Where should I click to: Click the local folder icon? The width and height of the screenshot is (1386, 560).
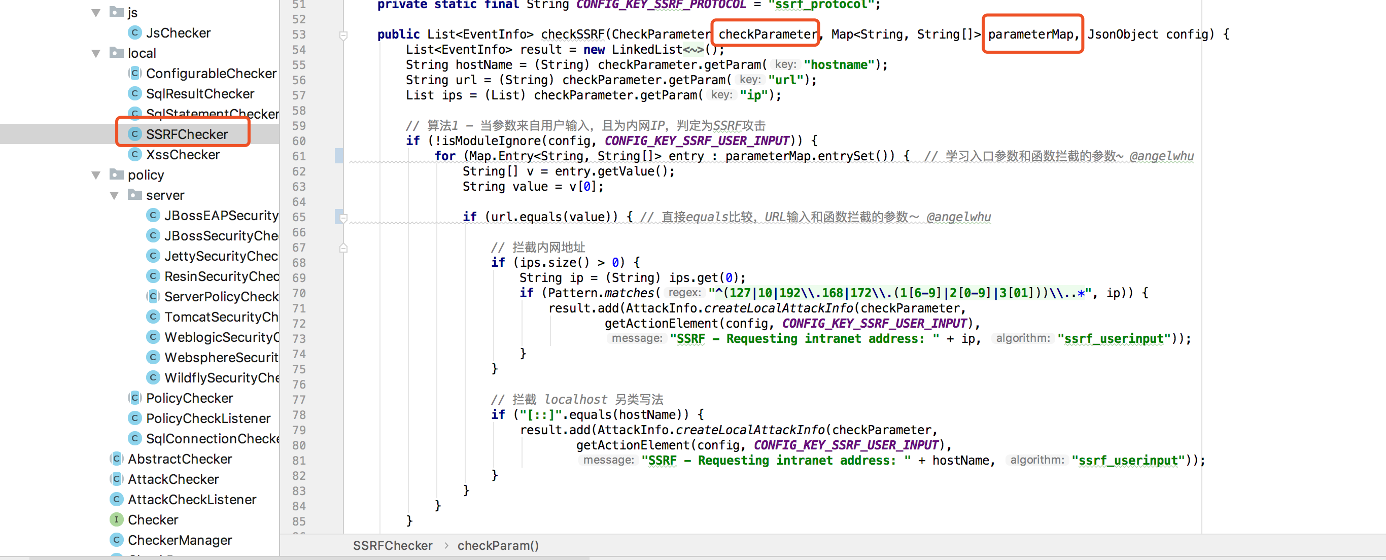tap(116, 53)
